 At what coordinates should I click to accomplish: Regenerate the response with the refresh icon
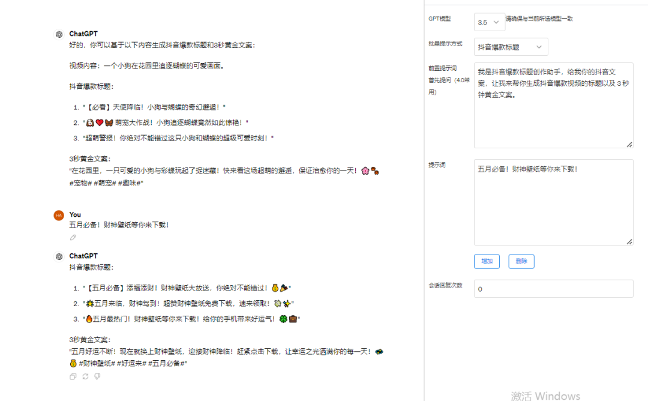(x=85, y=376)
